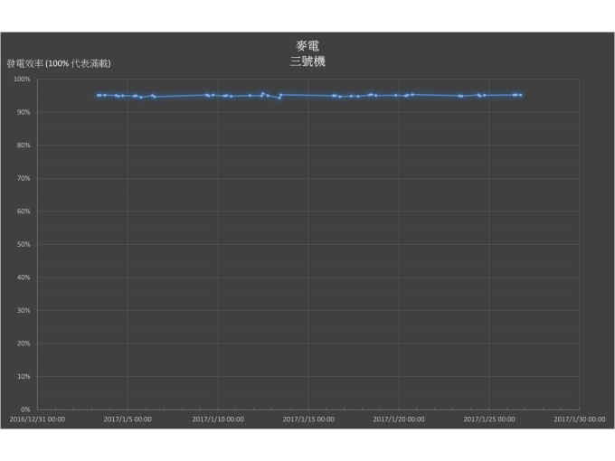Click the 10% y-axis label

24,376
